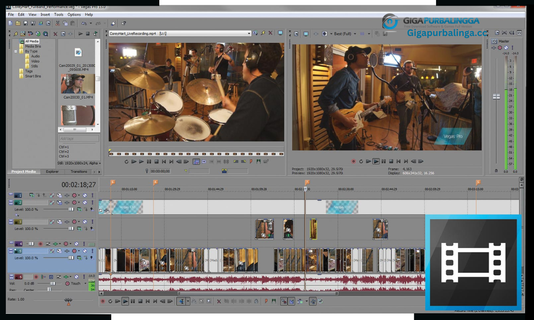The image size is (534, 320).
Task: Click red X remove media icon
Action: (55, 34)
